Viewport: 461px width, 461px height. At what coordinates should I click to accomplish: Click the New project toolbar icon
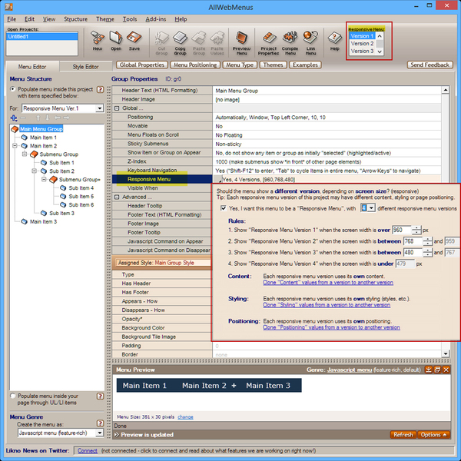pyautogui.click(x=98, y=41)
